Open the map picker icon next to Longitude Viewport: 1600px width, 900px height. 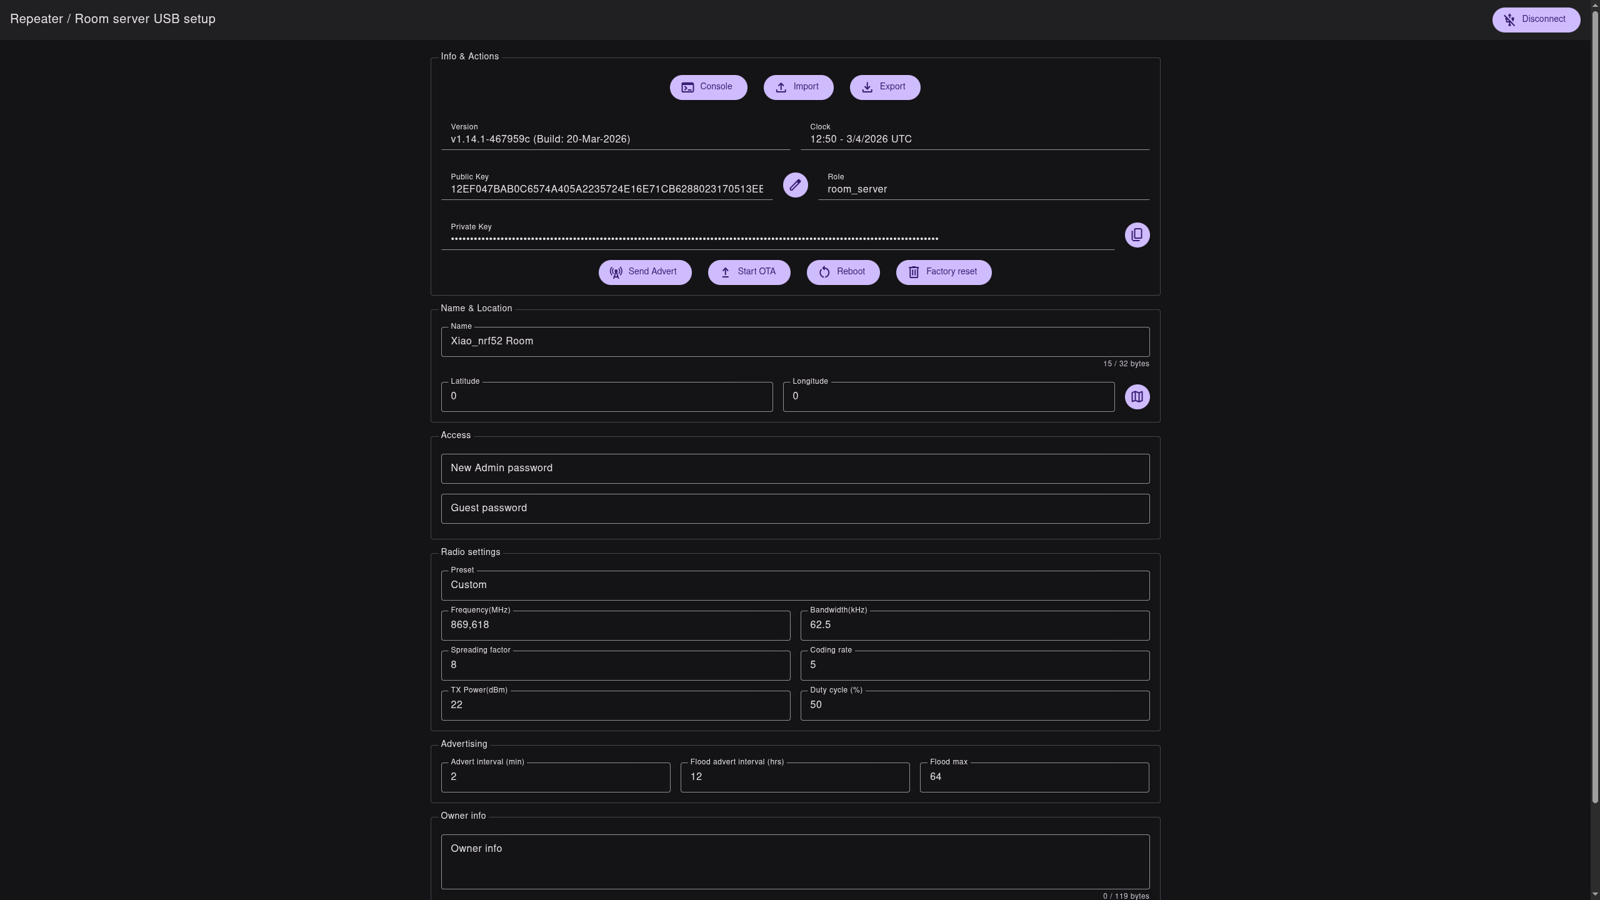click(x=1136, y=397)
